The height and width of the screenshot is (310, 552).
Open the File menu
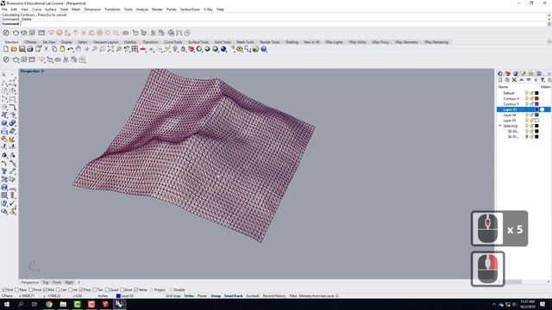[x=4, y=9]
